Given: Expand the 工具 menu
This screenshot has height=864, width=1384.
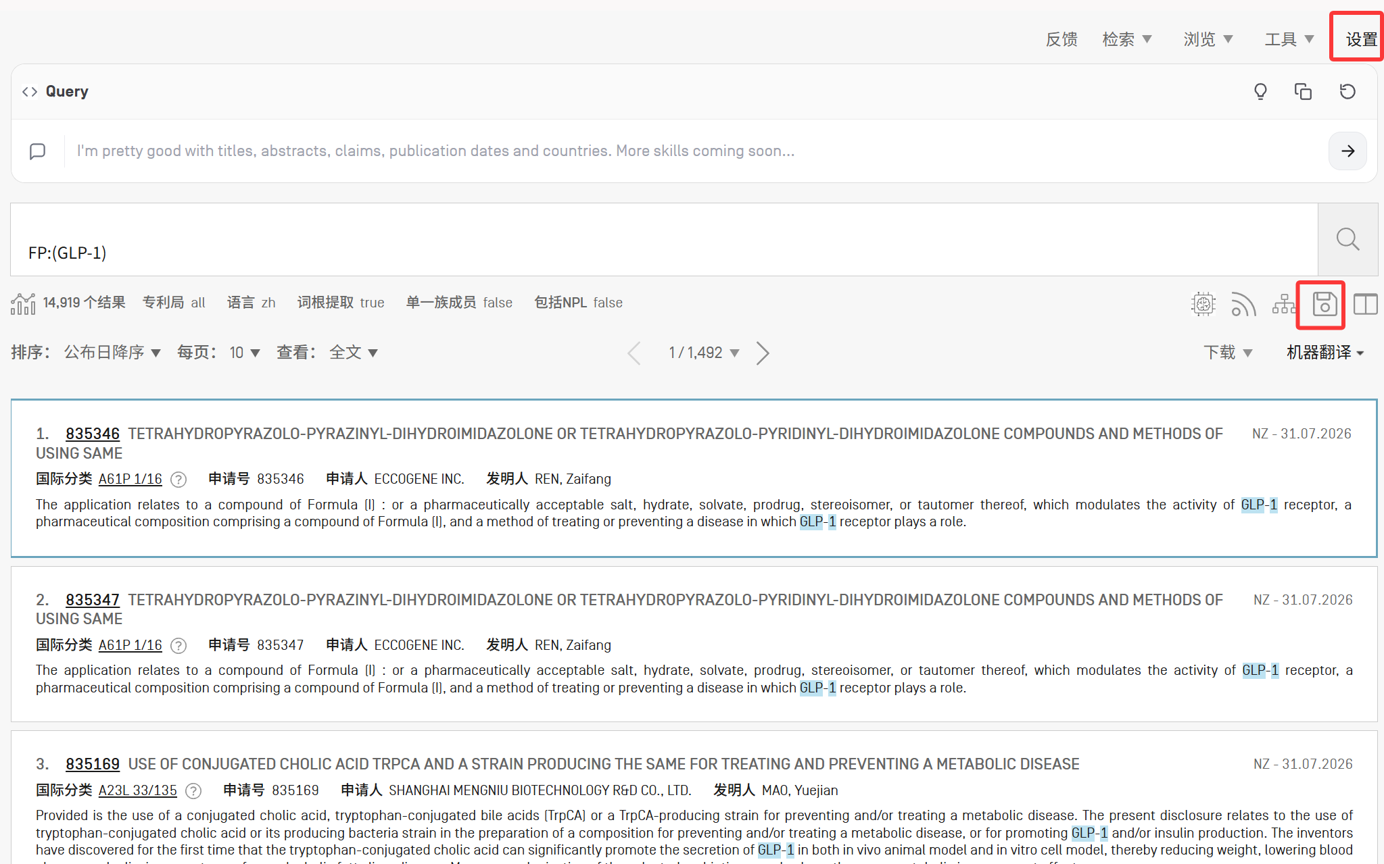Looking at the screenshot, I should pos(1289,39).
